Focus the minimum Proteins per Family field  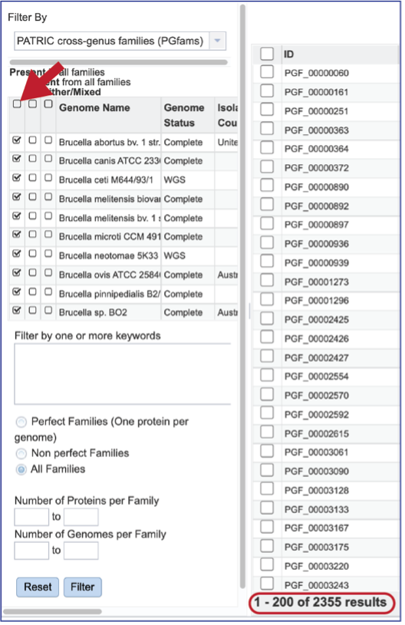click(x=31, y=517)
